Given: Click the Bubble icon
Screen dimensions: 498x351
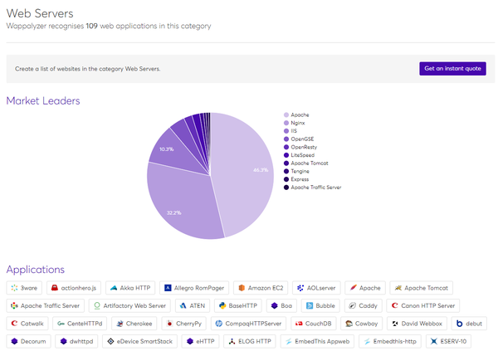Looking at the screenshot, I should (310, 305).
